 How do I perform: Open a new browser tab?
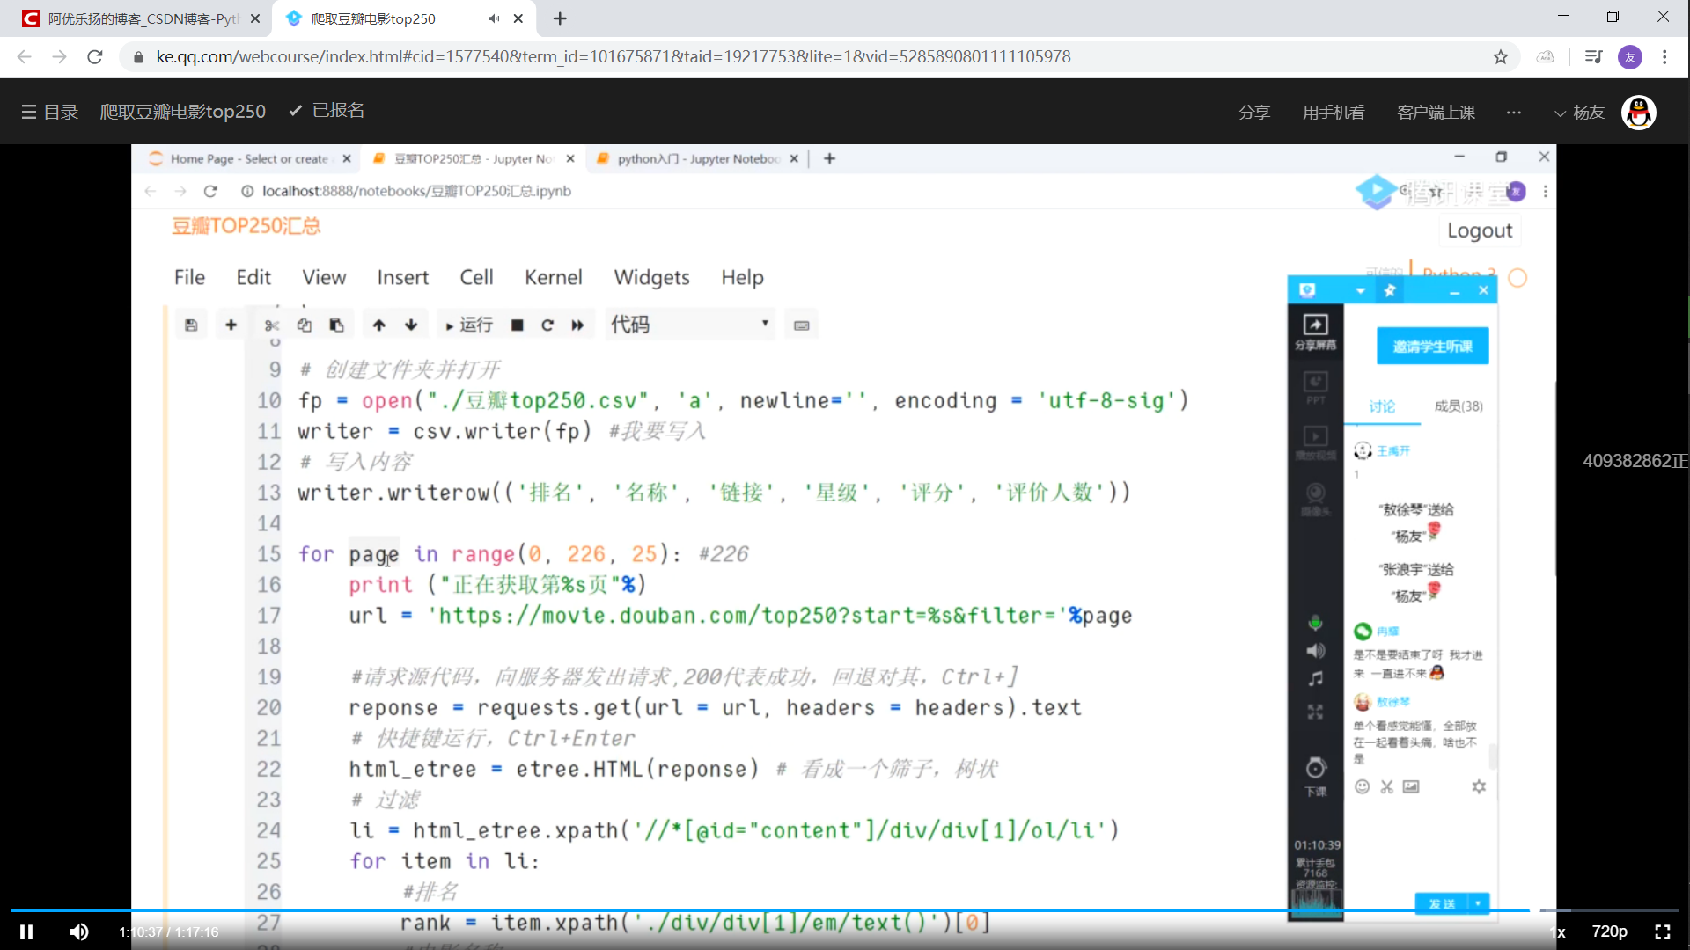pos(560,18)
